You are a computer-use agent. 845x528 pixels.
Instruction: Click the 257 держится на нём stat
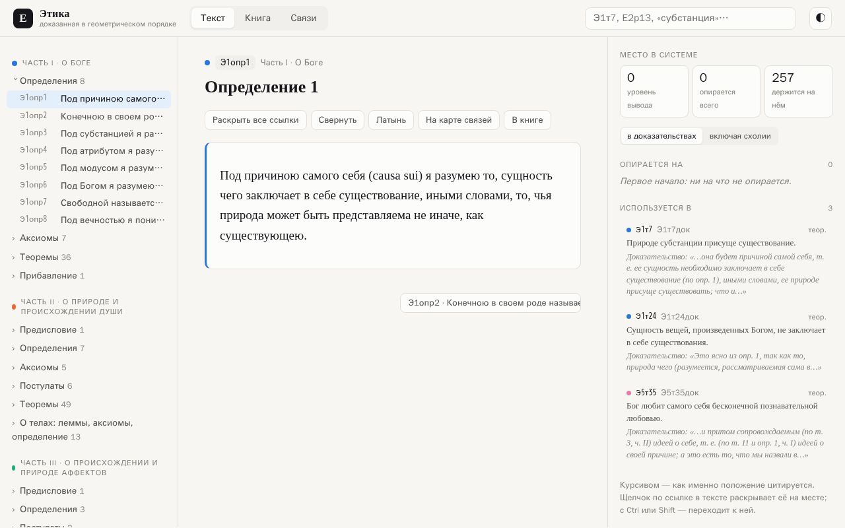[x=799, y=91]
